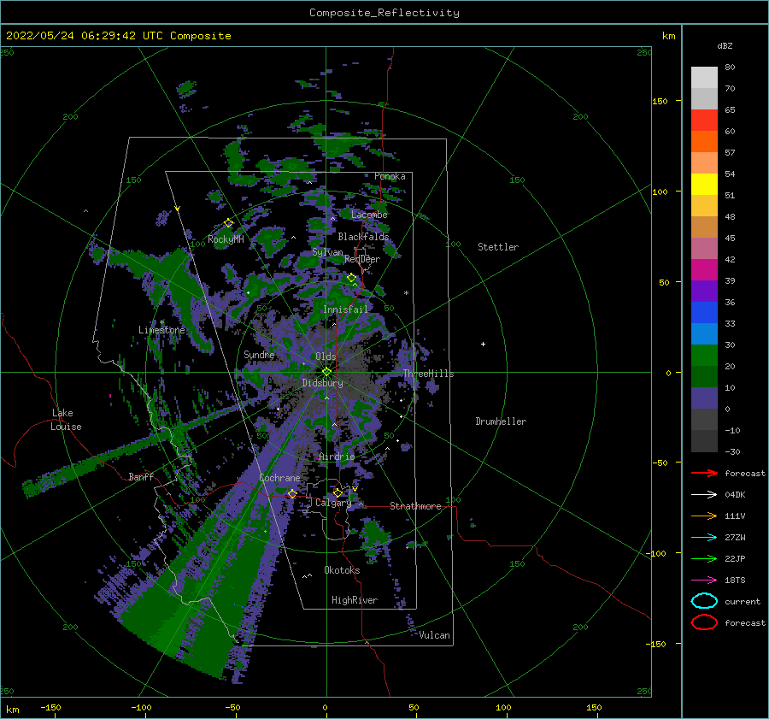
Task: Click the white 04DK arrow icon
Action: [x=704, y=494]
